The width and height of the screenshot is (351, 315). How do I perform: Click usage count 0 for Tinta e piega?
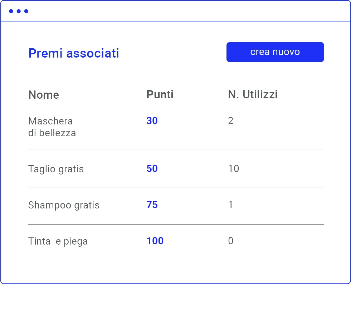click(231, 241)
